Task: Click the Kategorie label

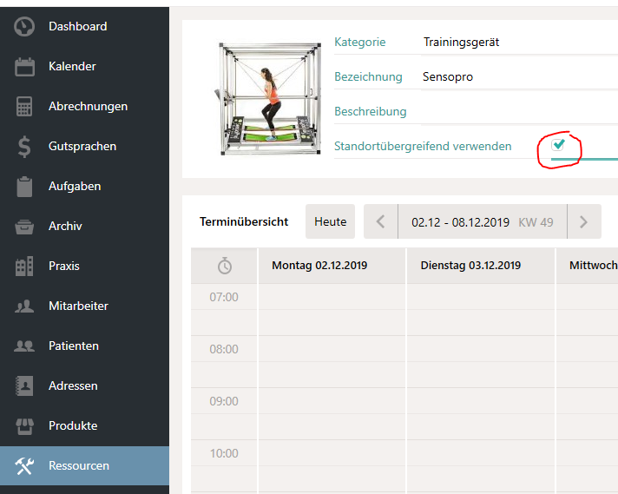Action: [x=360, y=43]
